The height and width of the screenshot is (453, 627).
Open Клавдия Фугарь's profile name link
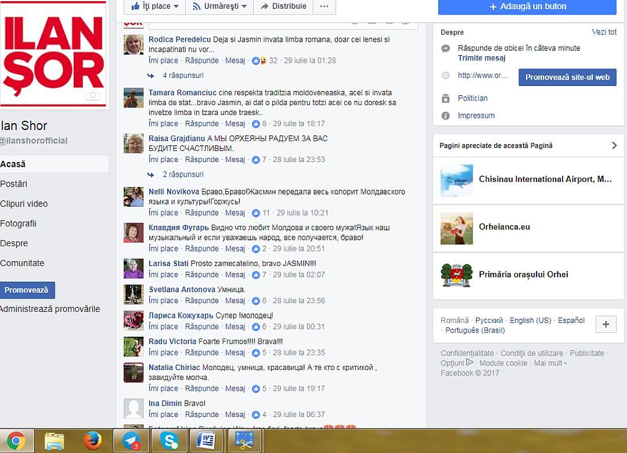[x=179, y=228]
